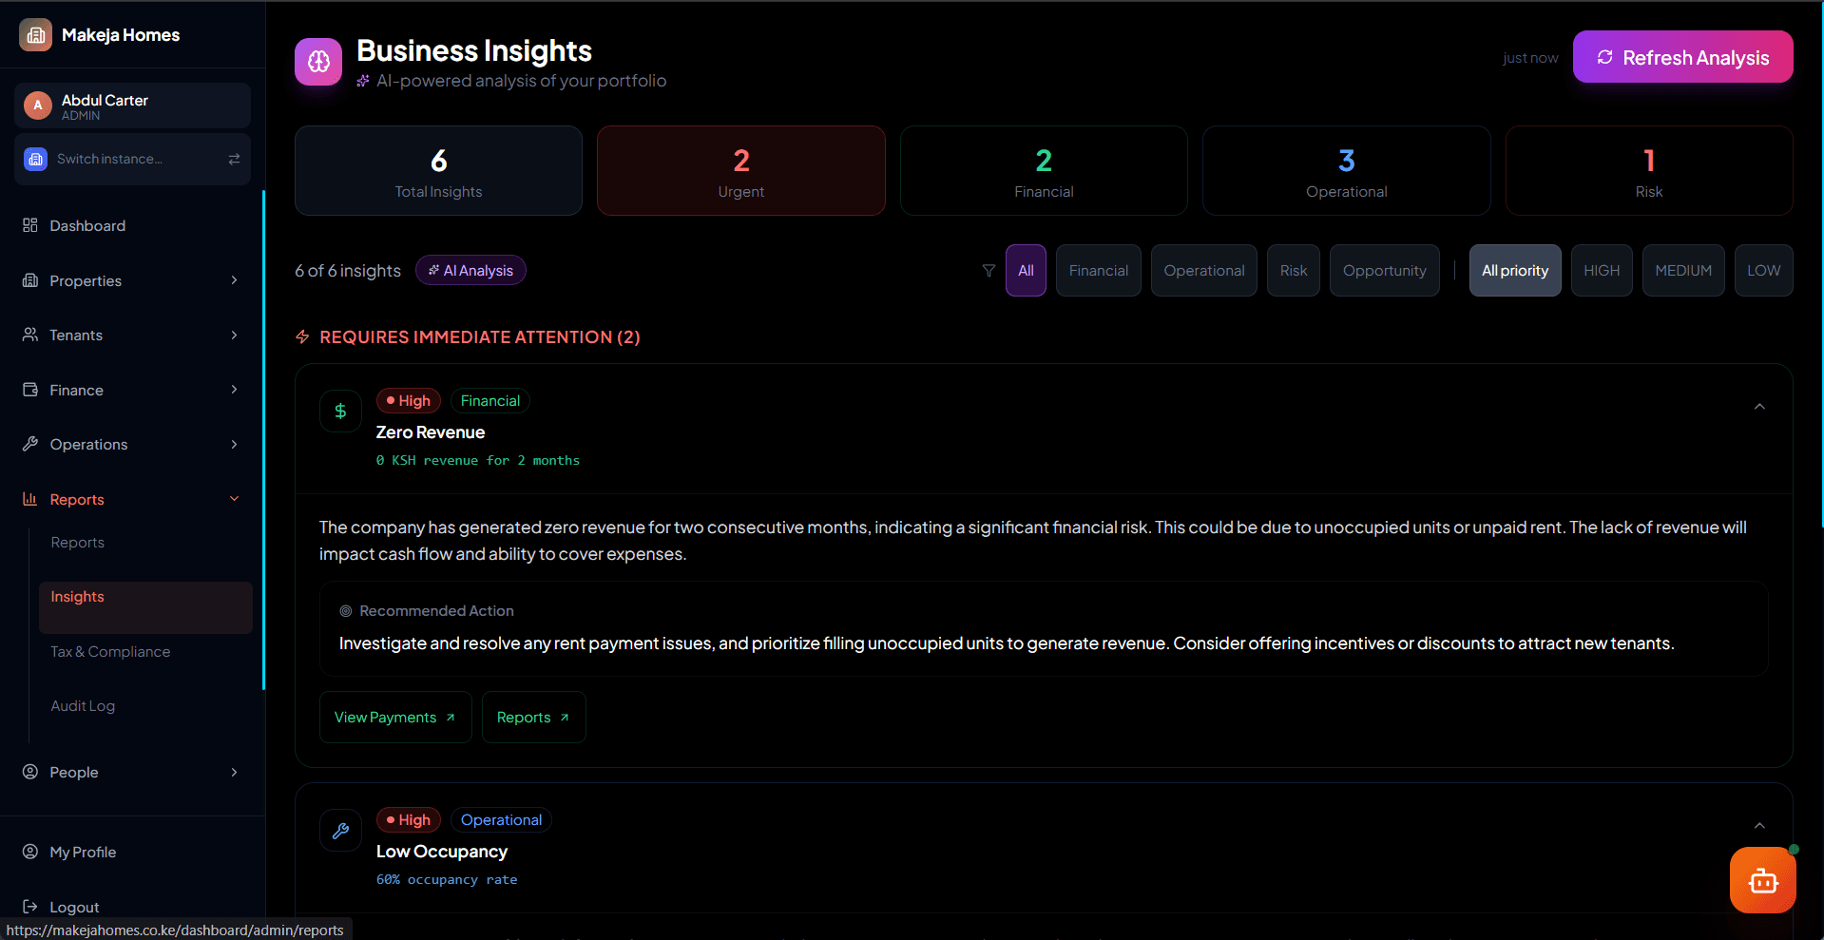Filter insights by HIGH priority

(1602, 271)
